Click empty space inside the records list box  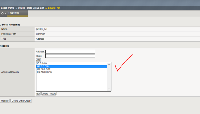pyautogui.click(x=71, y=82)
